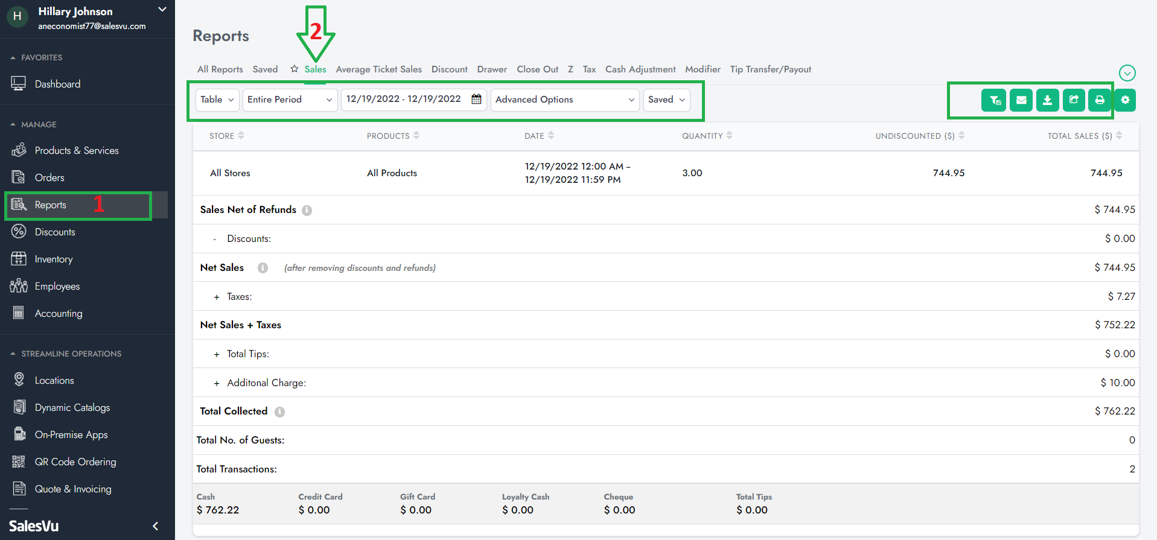The width and height of the screenshot is (1157, 540).
Task: Collapse the sidebar using the arrow by SalesVu
Action: [155, 526]
